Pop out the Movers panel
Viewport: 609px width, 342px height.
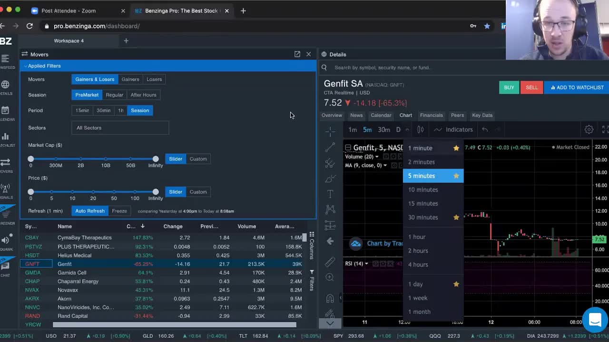pyautogui.click(x=297, y=54)
